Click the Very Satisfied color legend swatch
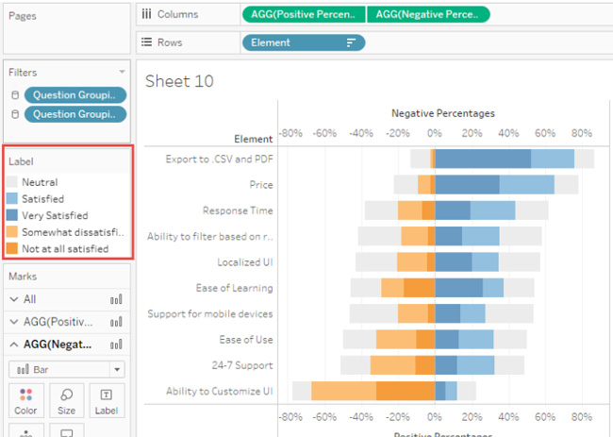Screen dimensions: 613x437 coord(13,215)
